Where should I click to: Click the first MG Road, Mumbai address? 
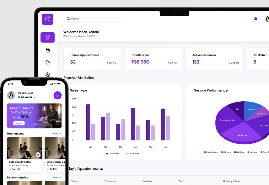click(x=19, y=165)
